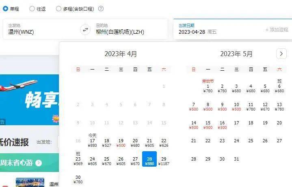Pick May 8 priced ¥500
This screenshot has height=187, width=292.
coord(208,107)
